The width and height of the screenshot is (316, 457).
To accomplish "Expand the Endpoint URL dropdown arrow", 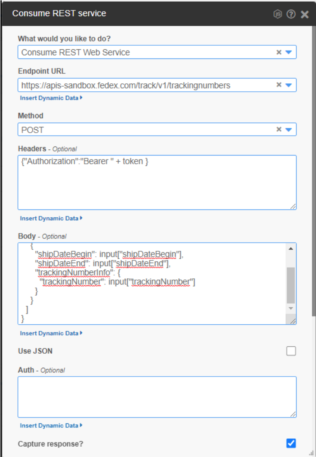I will pos(288,85).
